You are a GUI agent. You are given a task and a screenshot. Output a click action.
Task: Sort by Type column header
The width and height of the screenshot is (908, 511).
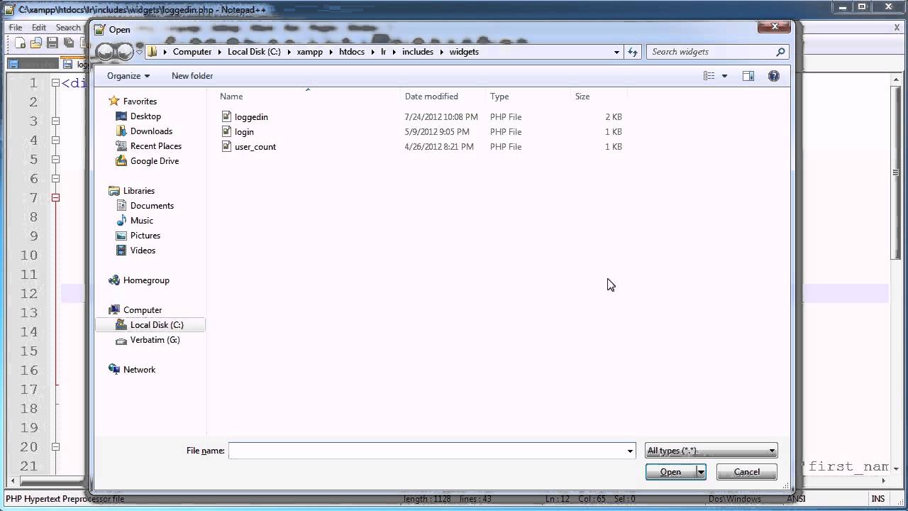tap(499, 97)
